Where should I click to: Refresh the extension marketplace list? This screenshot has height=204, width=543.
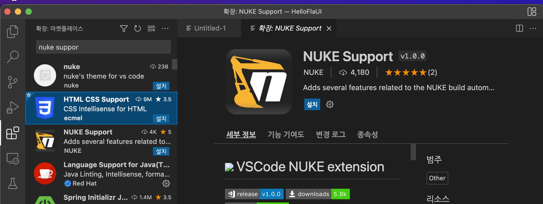tap(137, 28)
